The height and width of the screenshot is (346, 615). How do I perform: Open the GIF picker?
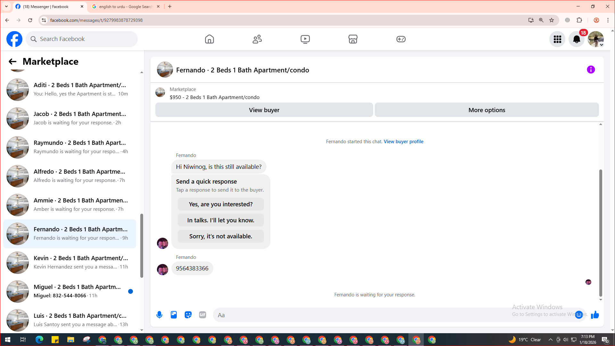click(202, 315)
